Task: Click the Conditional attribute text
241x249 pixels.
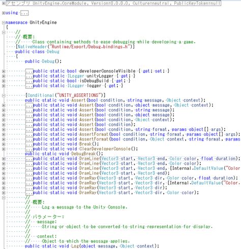Action: pyautogui.click(x=65, y=95)
